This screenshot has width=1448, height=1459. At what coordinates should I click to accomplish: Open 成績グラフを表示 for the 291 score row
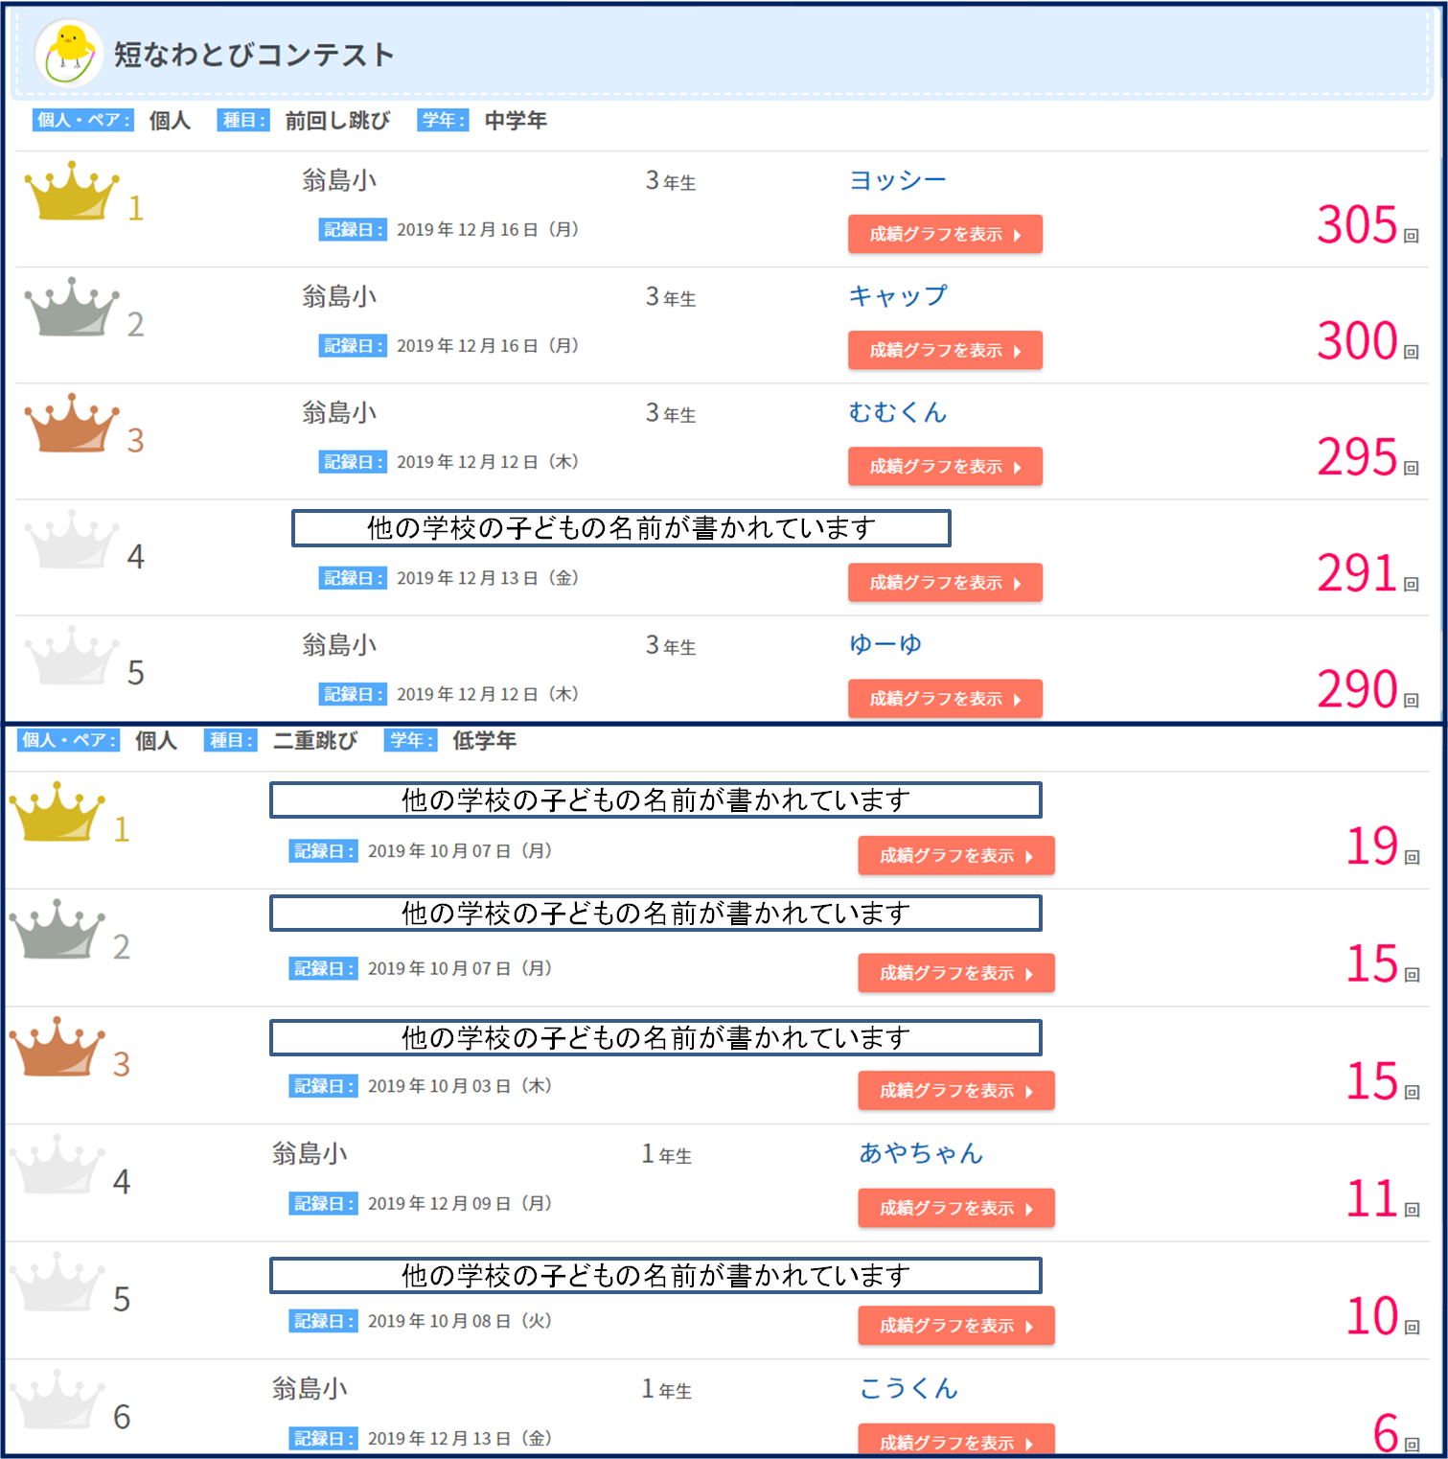[945, 582]
